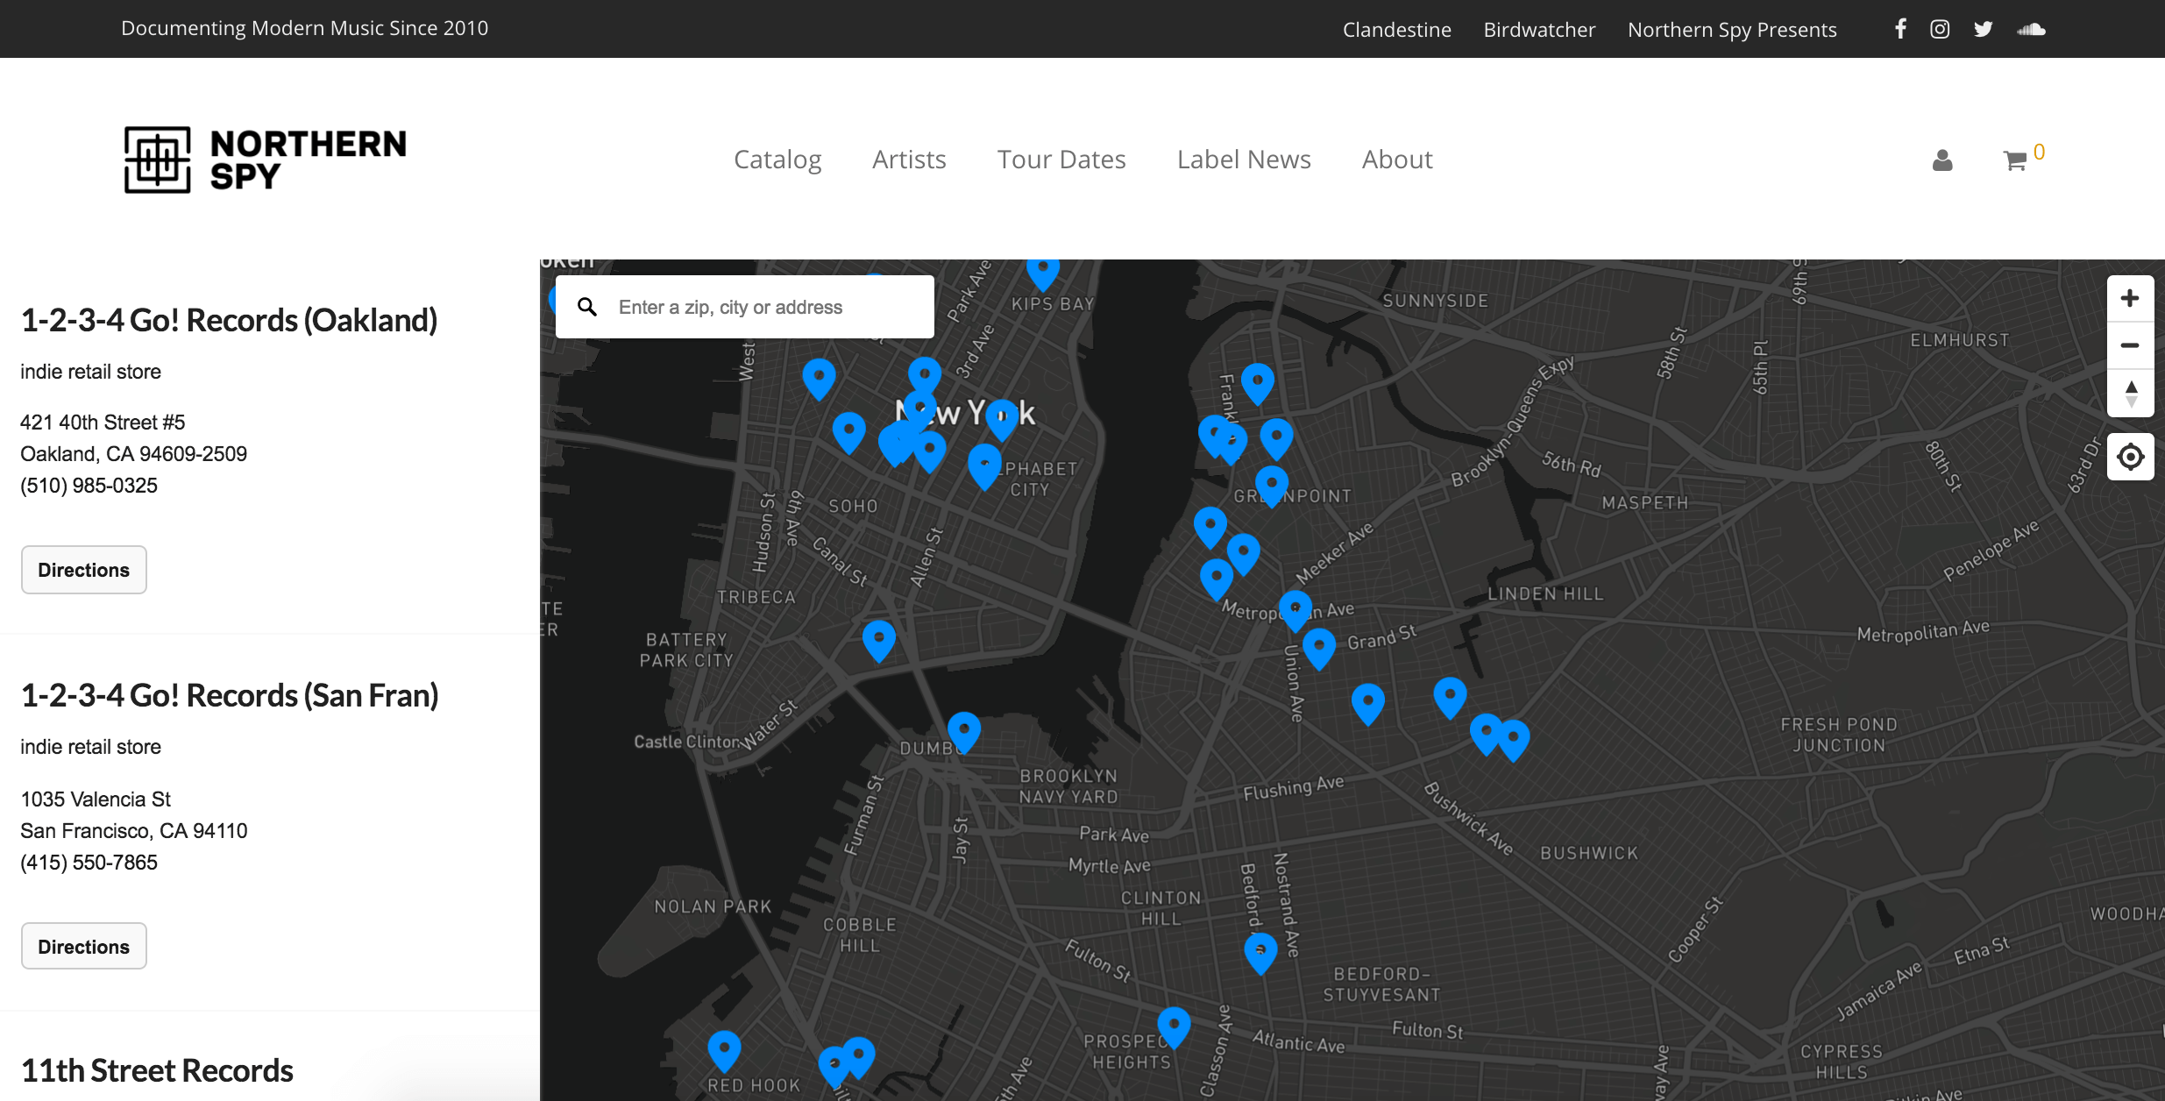Select the map pin on Greenpoint label
This screenshot has height=1101, width=2165.
[x=1272, y=487]
